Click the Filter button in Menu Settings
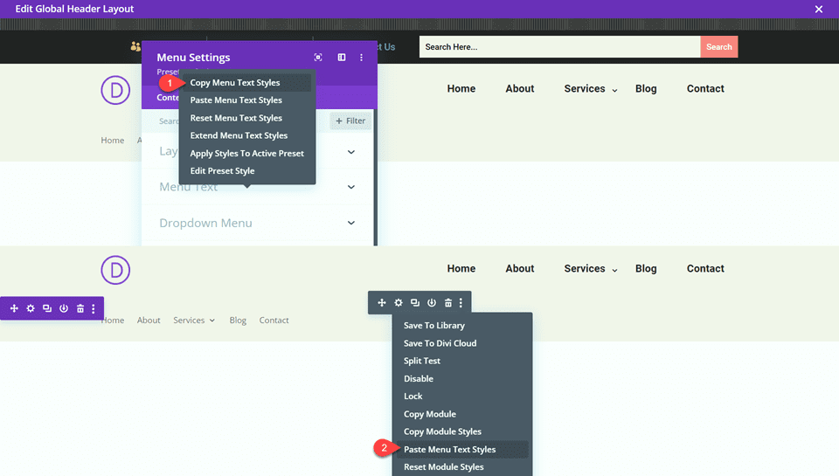The width and height of the screenshot is (839, 476). coord(350,121)
